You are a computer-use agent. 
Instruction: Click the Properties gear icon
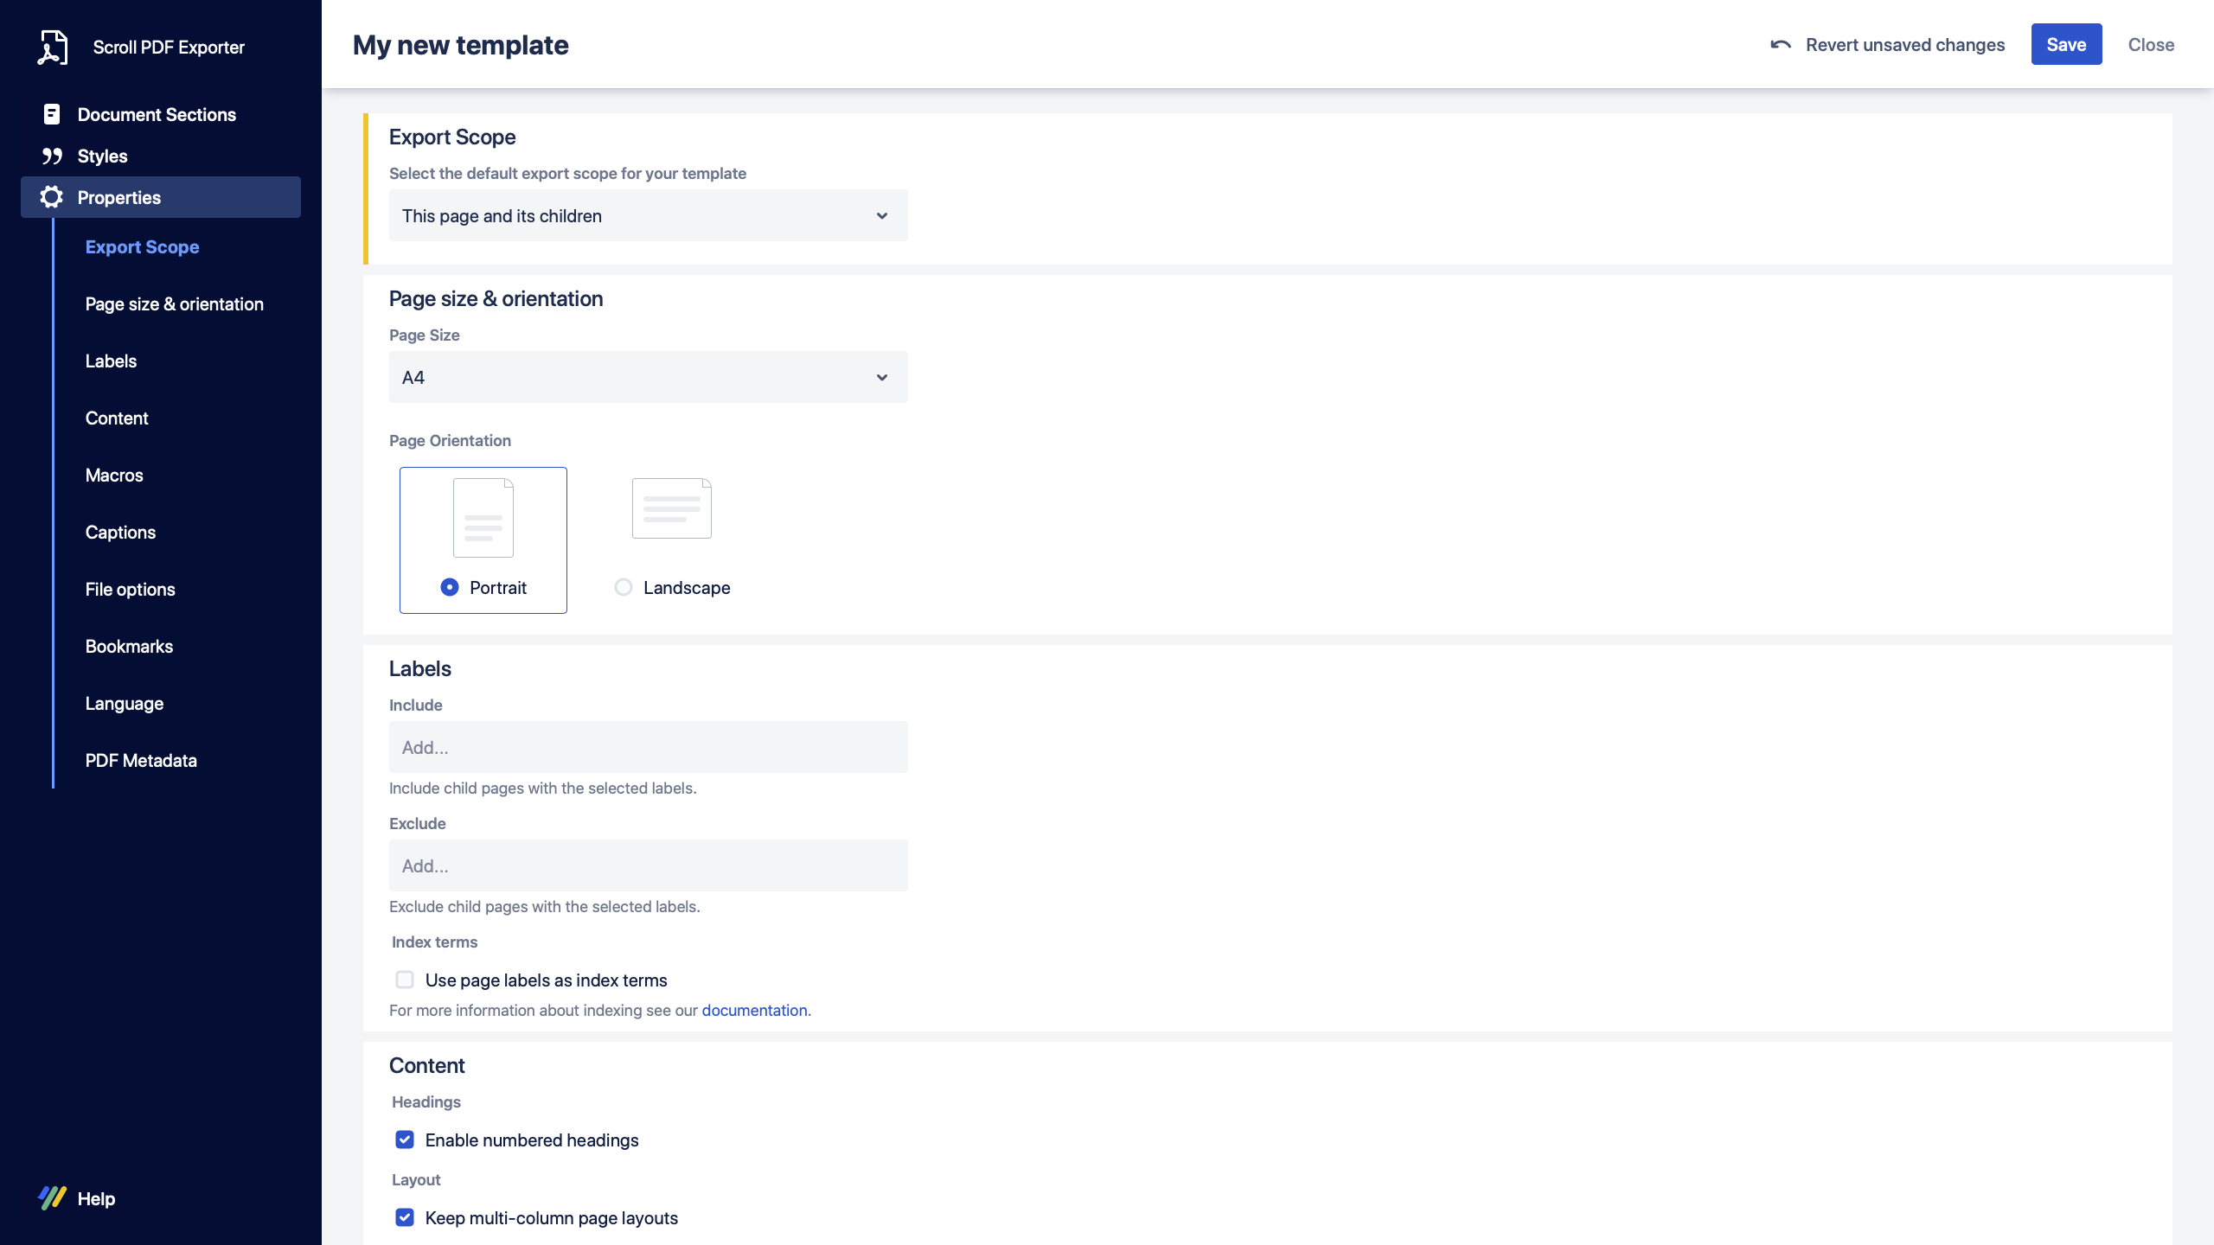point(52,197)
